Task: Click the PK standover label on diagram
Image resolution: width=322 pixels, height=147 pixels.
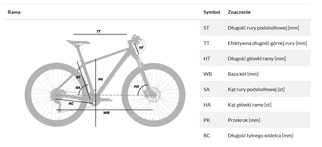Action: point(100,79)
